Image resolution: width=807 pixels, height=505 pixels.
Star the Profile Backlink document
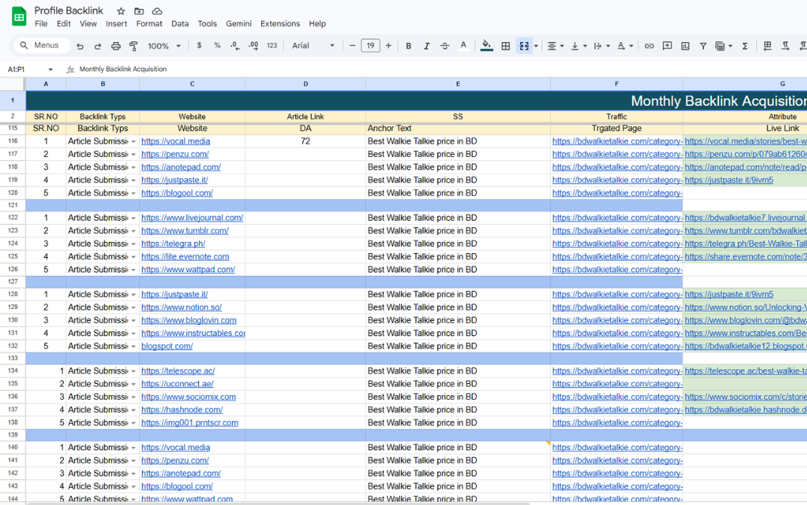pyautogui.click(x=121, y=11)
